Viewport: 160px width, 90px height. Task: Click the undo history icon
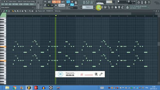coord(138,2)
